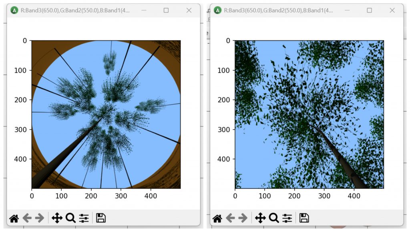410x232 pixels.
Task: Click the fisheye canopy image in left window
Action: click(x=106, y=115)
